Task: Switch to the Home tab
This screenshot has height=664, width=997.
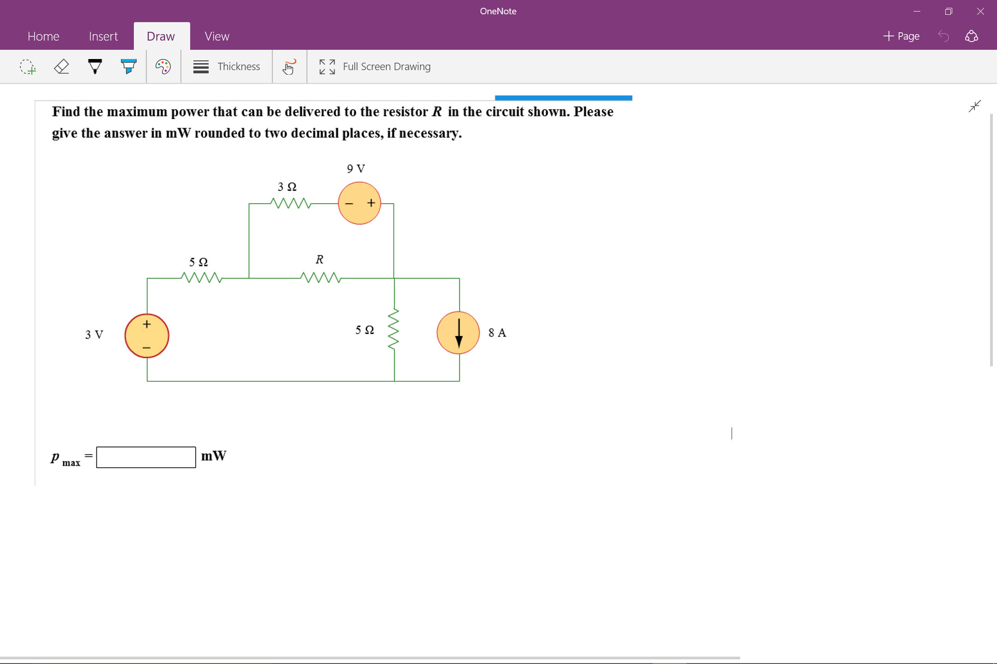Action: point(44,36)
